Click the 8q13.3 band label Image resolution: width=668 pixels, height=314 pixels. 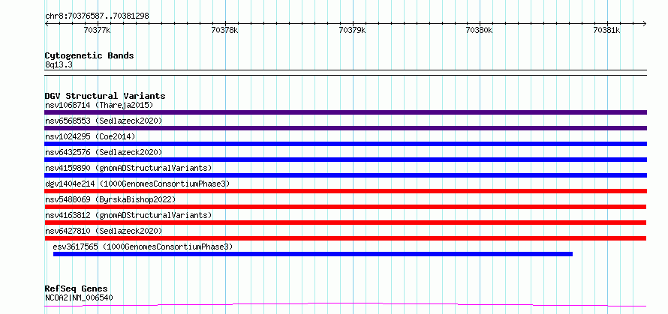coord(59,65)
